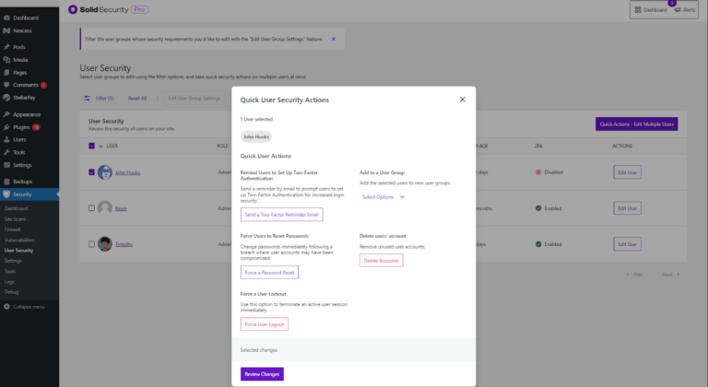Tick the checkbox next to Kevin

tap(91, 208)
